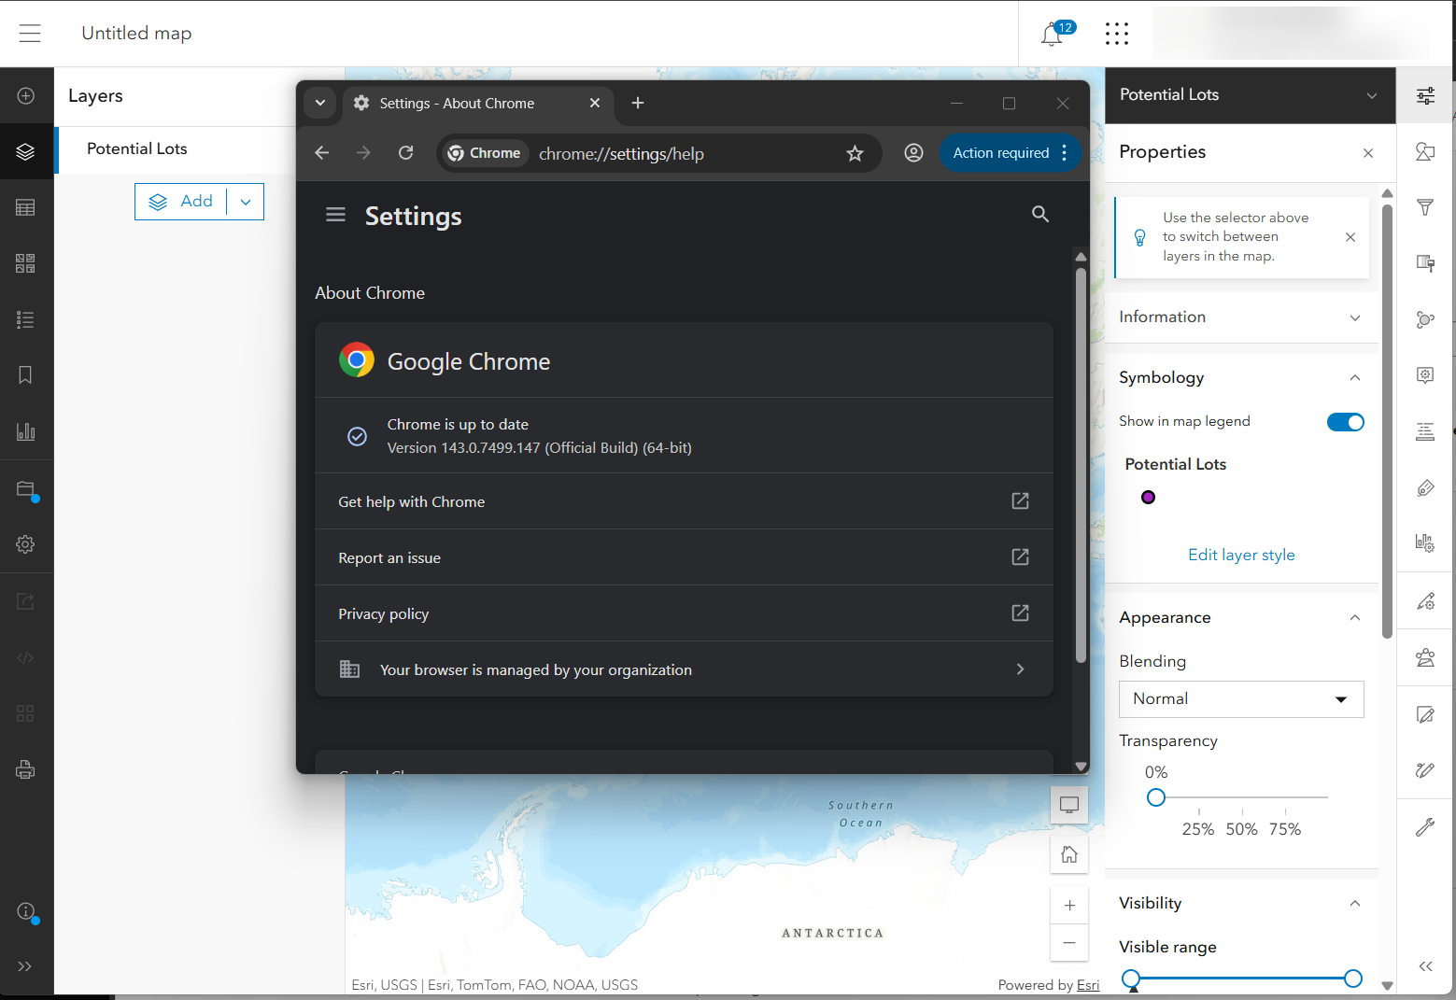1456x1000 pixels.
Task: Open the Chrome profile icon
Action: [913, 153]
